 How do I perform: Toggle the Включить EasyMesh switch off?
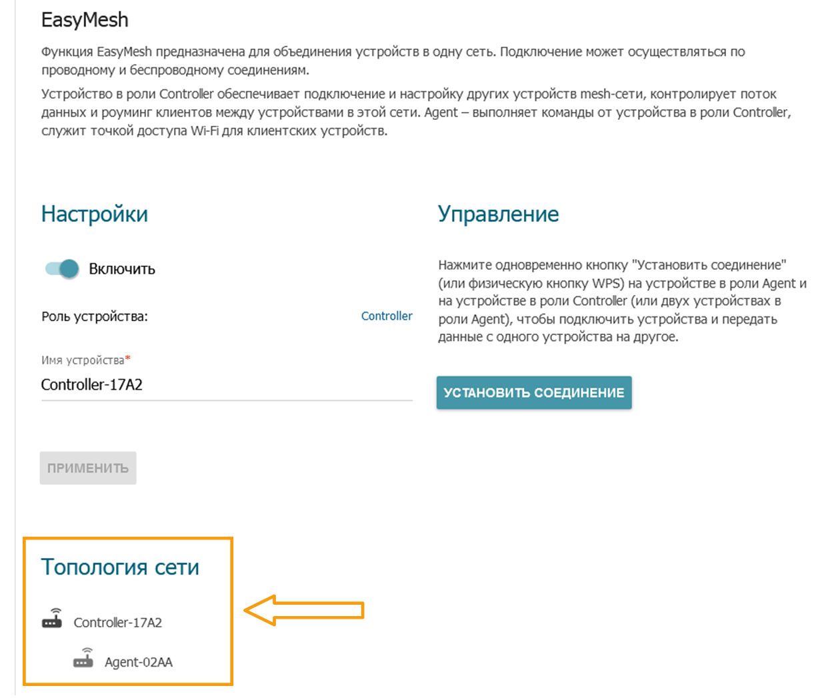(62, 268)
